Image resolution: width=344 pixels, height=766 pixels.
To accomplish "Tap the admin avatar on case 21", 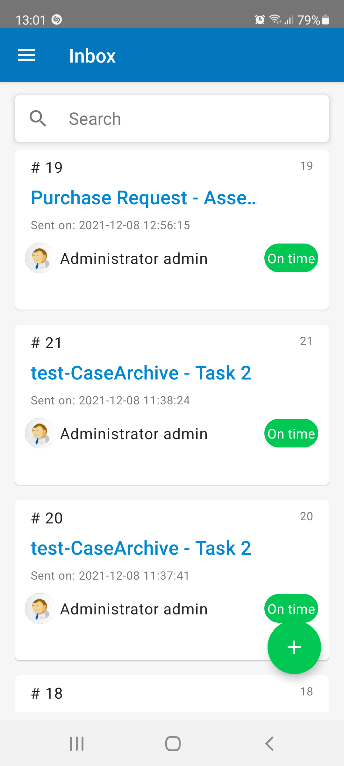I will [x=40, y=433].
